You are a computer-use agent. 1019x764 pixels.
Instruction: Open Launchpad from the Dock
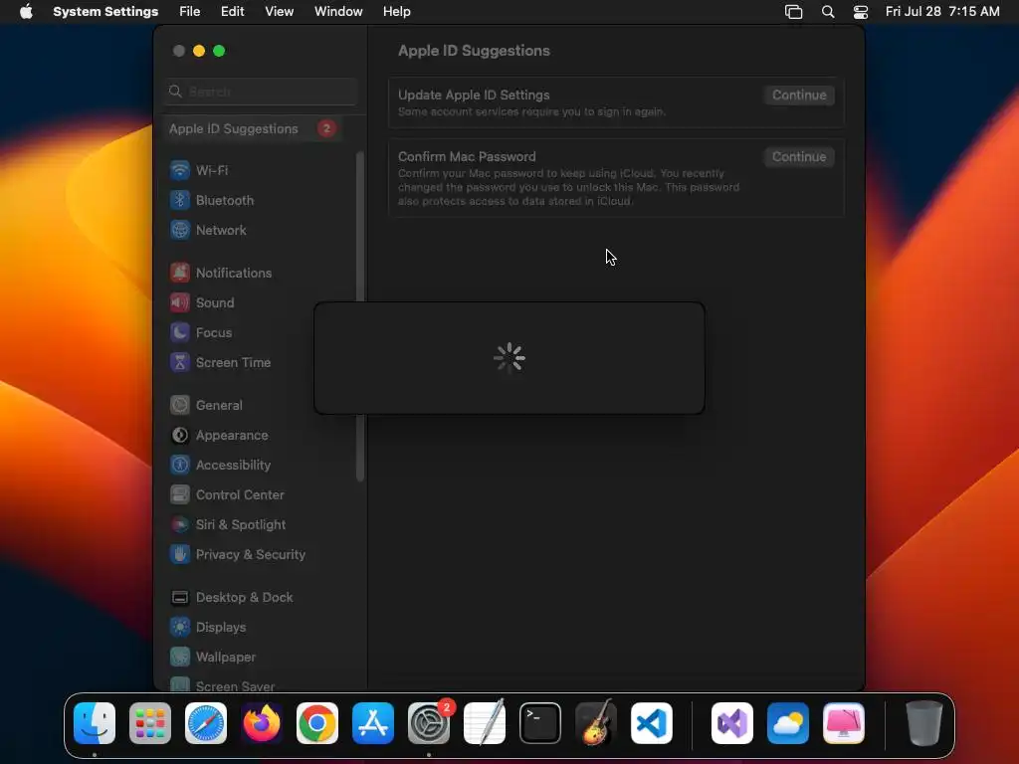click(150, 723)
